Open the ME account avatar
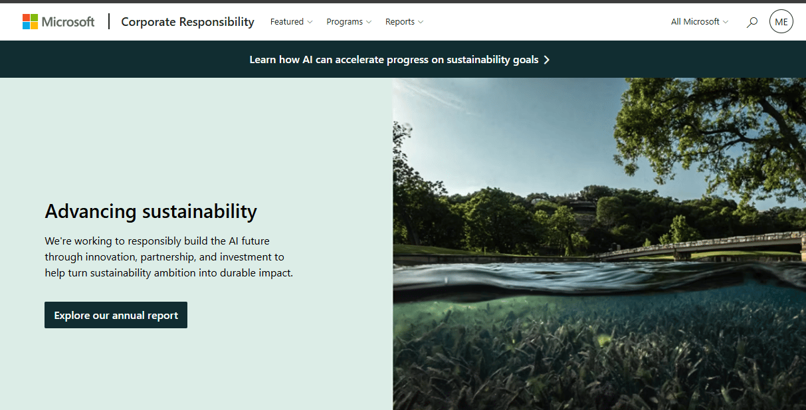Image resolution: width=806 pixels, height=410 pixels. (781, 22)
